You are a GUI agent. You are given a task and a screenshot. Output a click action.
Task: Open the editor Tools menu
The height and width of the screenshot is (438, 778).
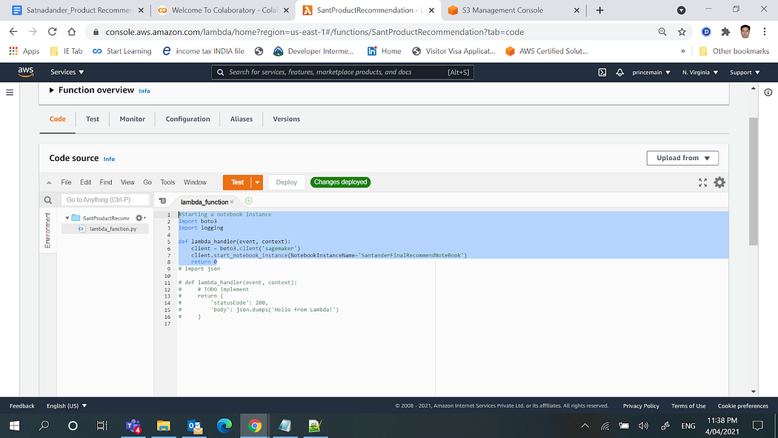167,182
